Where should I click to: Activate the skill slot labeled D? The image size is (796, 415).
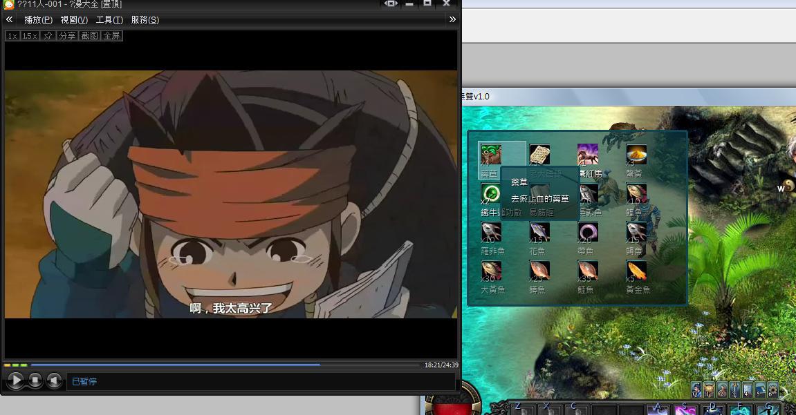713,409
